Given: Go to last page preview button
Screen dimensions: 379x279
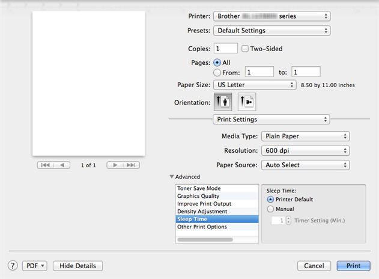Looking at the screenshot, I should click(x=132, y=165).
